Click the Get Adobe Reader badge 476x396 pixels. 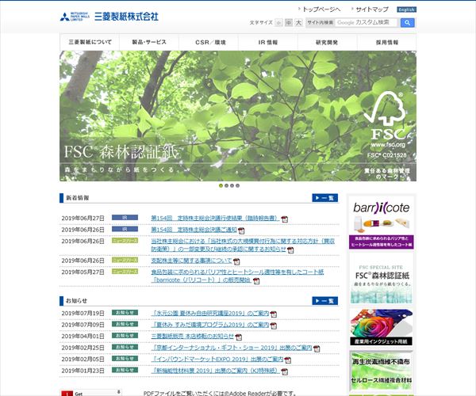tap(91, 393)
